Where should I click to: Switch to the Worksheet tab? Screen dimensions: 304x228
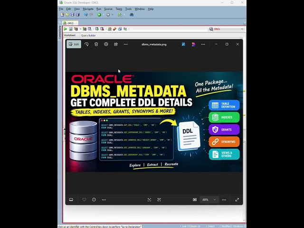coord(70,35)
